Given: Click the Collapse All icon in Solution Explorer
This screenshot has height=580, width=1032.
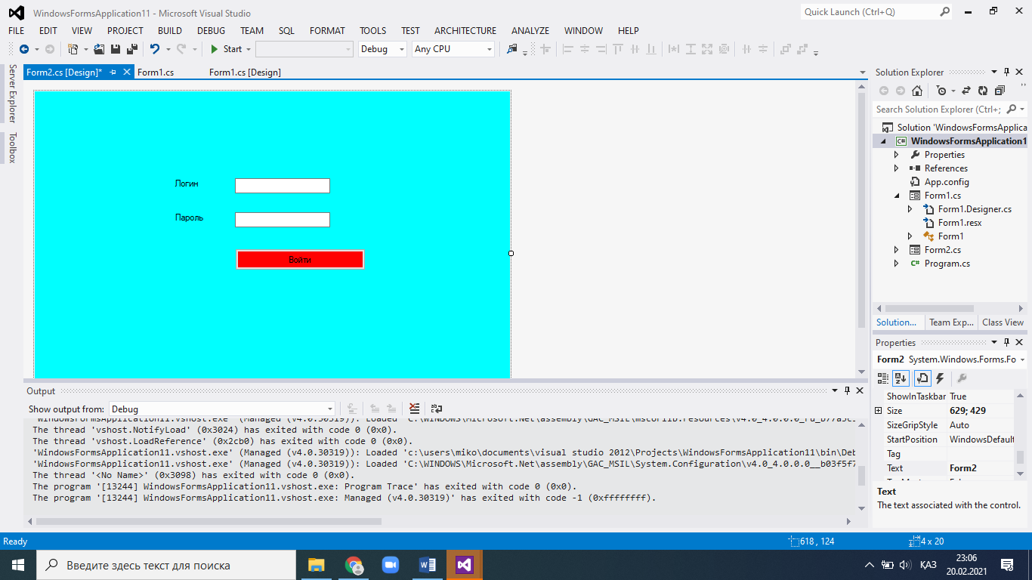Looking at the screenshot, I should point(1000,91).
